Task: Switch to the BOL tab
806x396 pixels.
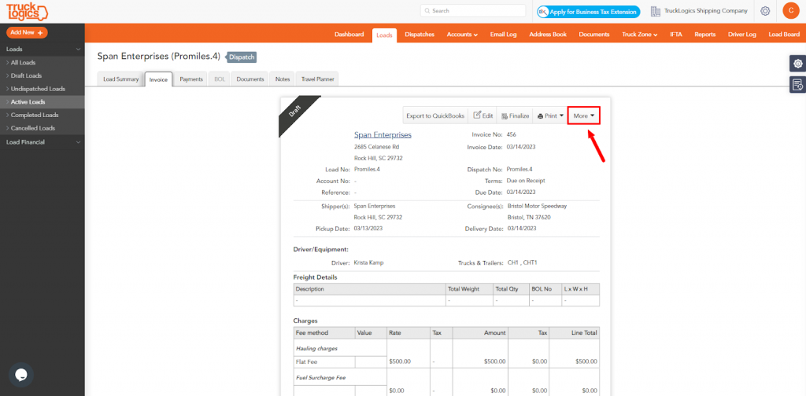Action: tap(220, 79)
